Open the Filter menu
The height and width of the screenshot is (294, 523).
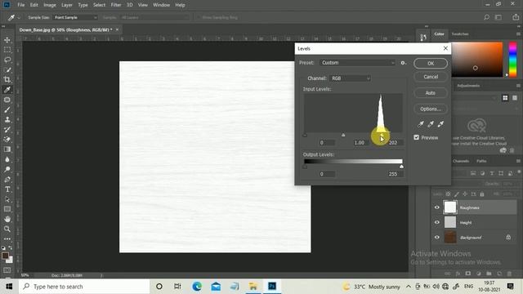[116, 5]
